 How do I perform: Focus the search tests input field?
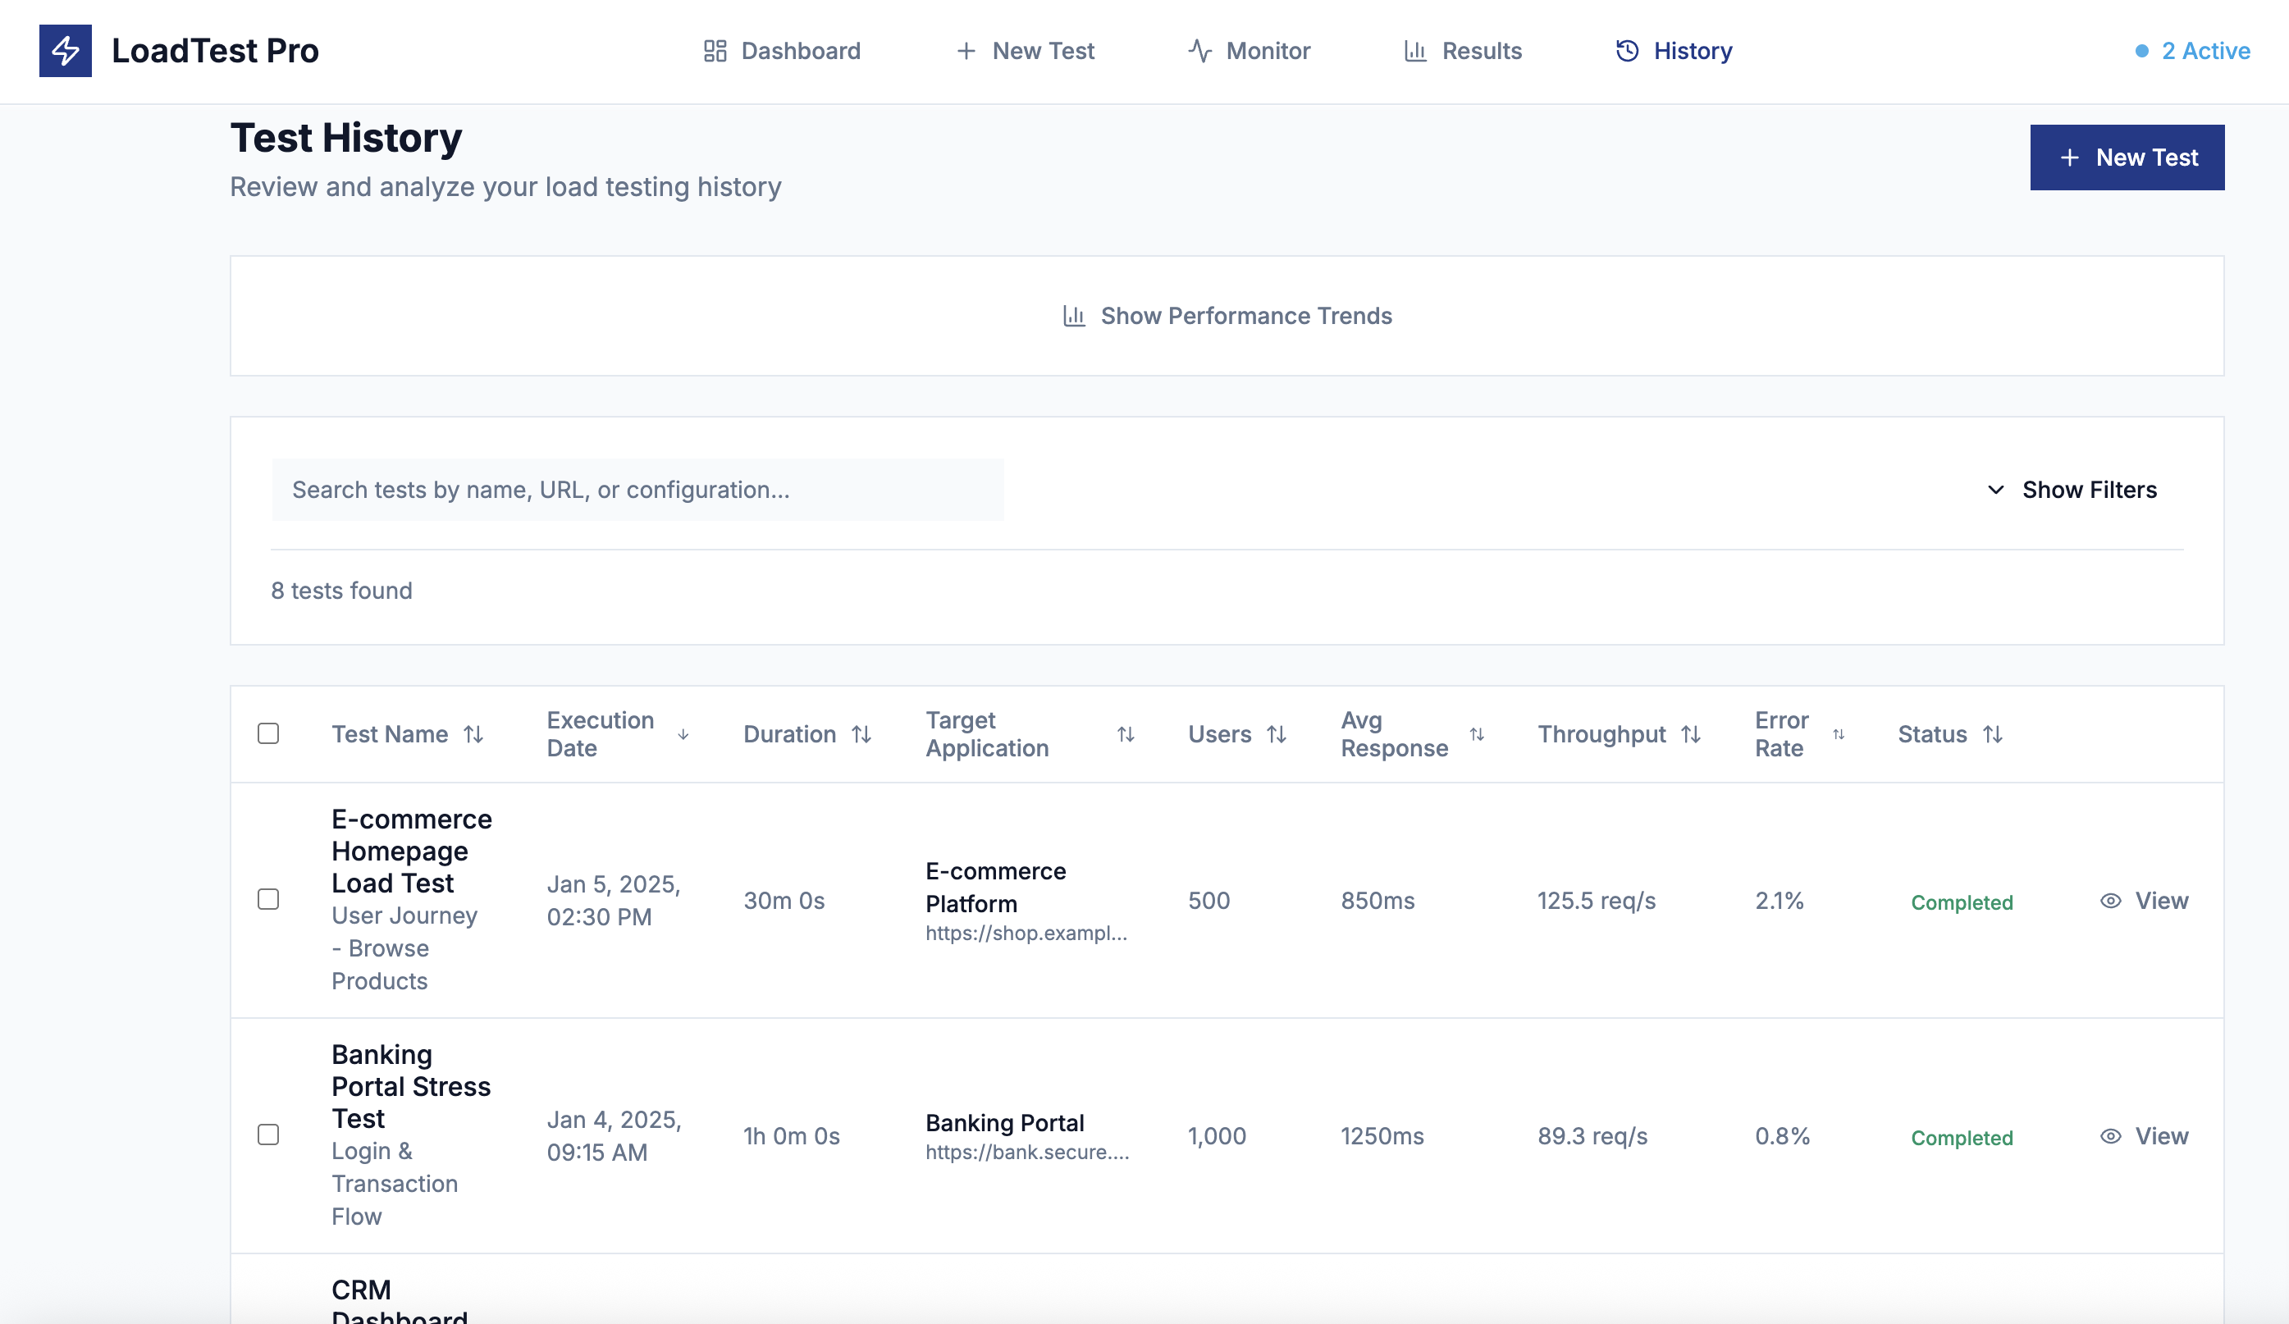tap(637, 491)
